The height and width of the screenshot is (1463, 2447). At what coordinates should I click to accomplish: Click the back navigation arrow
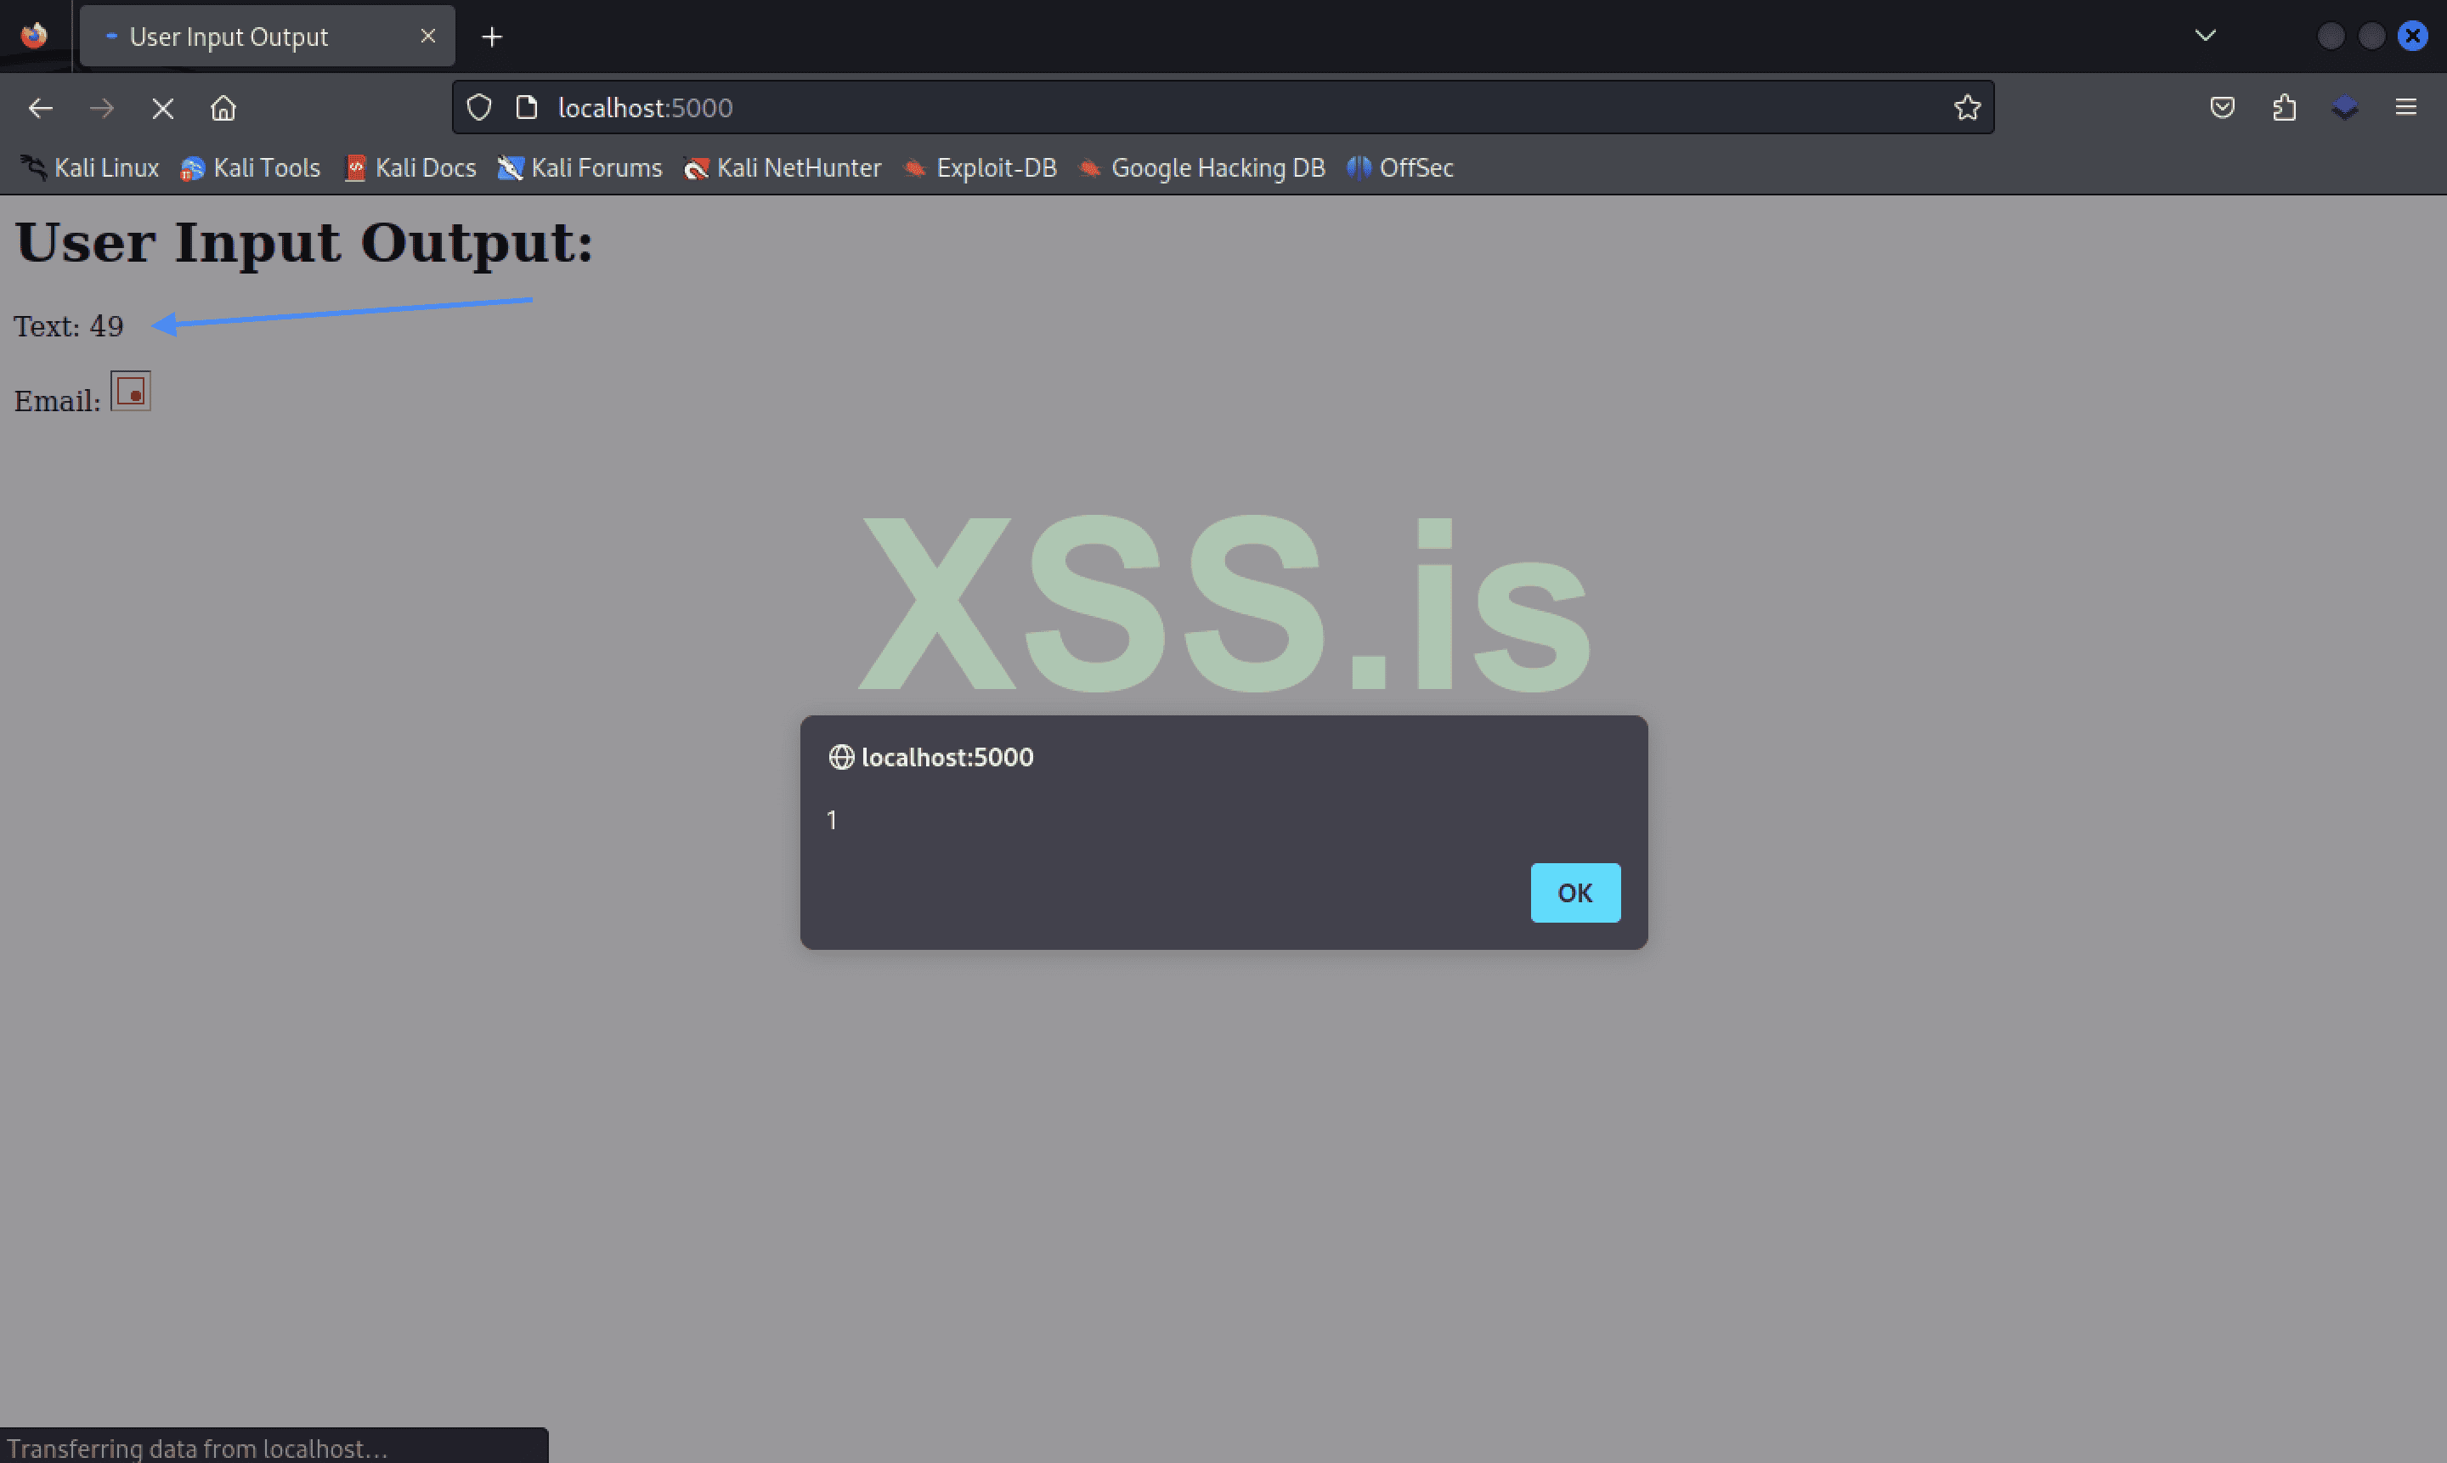click(41, 107)
